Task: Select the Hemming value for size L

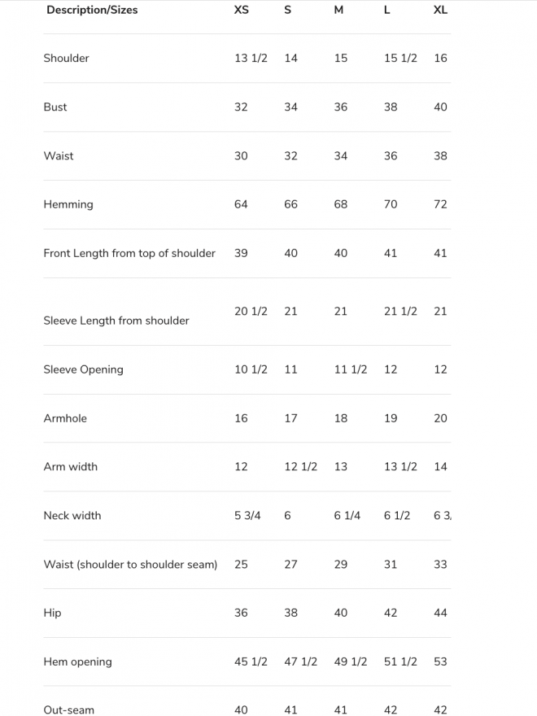Action: tap(391, 204)
